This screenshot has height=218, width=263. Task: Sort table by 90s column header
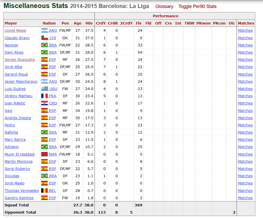[89, 23]
